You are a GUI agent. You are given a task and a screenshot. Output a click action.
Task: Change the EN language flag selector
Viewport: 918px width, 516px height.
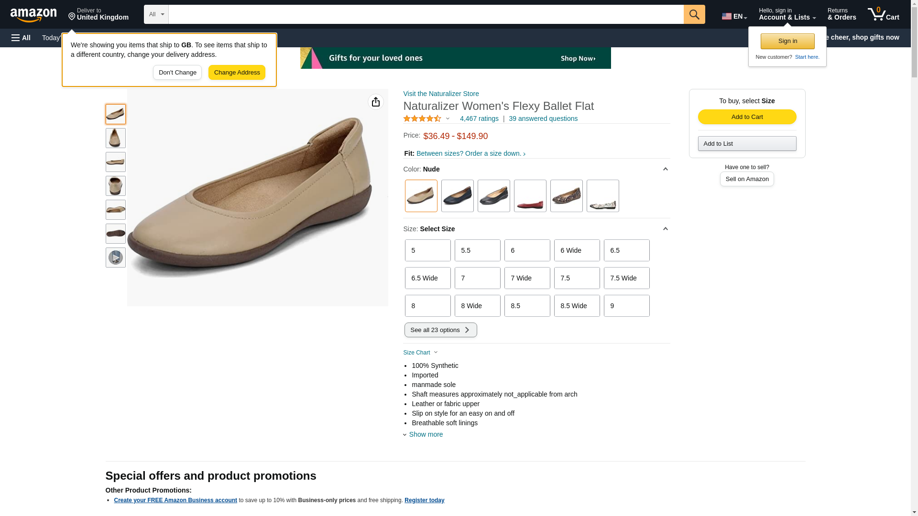[734, 16]
